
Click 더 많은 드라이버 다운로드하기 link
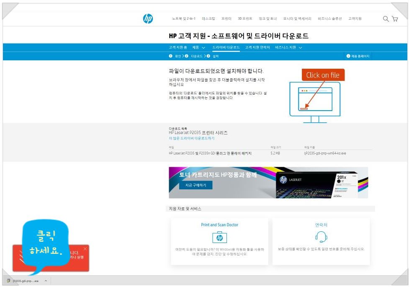click(x=191, y=138)
